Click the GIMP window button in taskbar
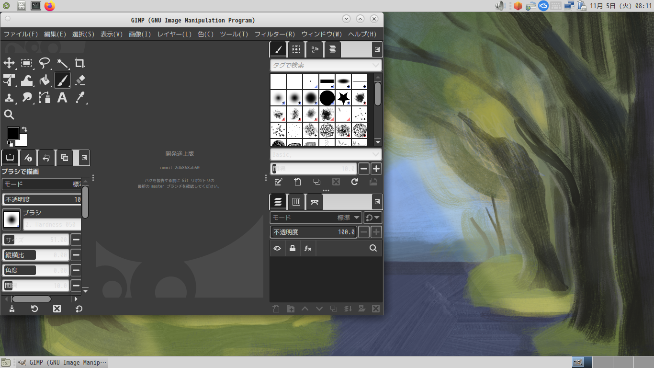 [62, 362]
